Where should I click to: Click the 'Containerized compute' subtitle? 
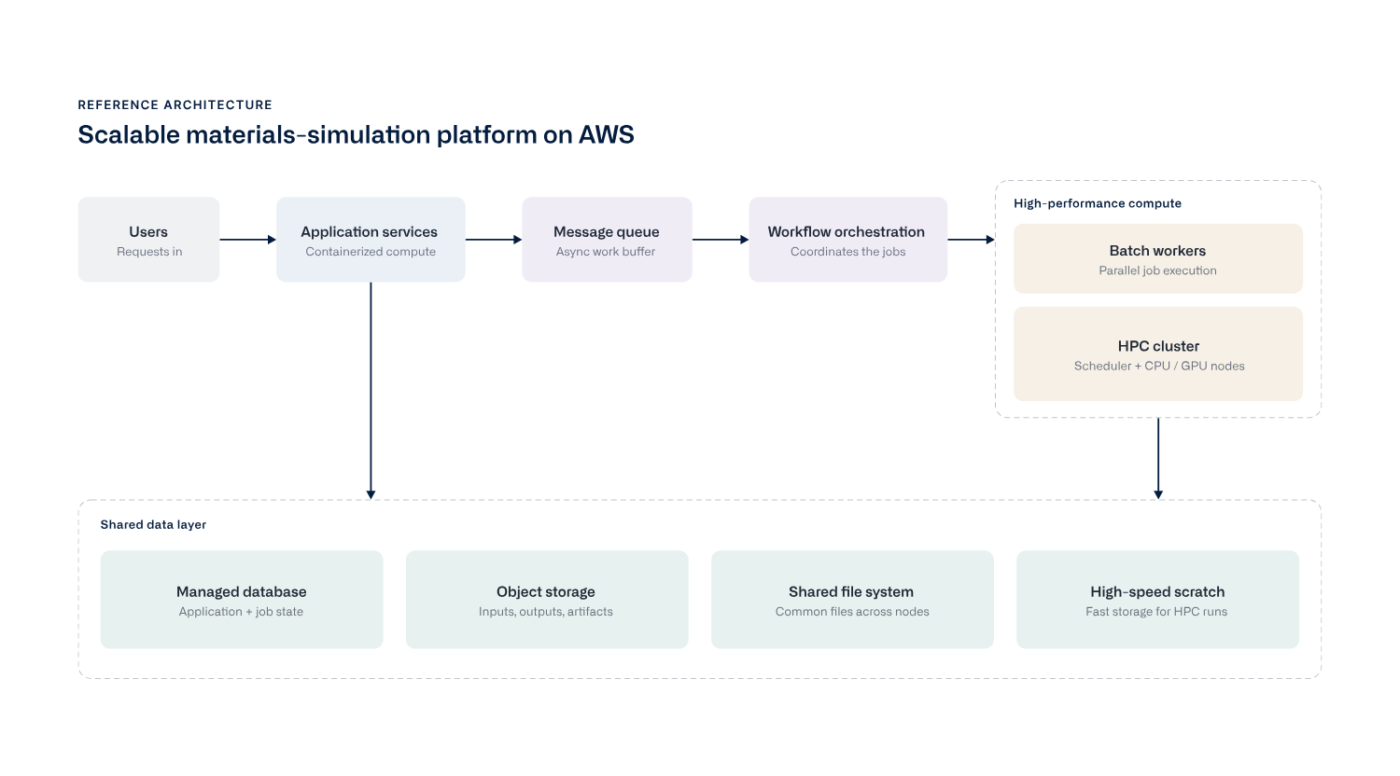tap(371, 252)
